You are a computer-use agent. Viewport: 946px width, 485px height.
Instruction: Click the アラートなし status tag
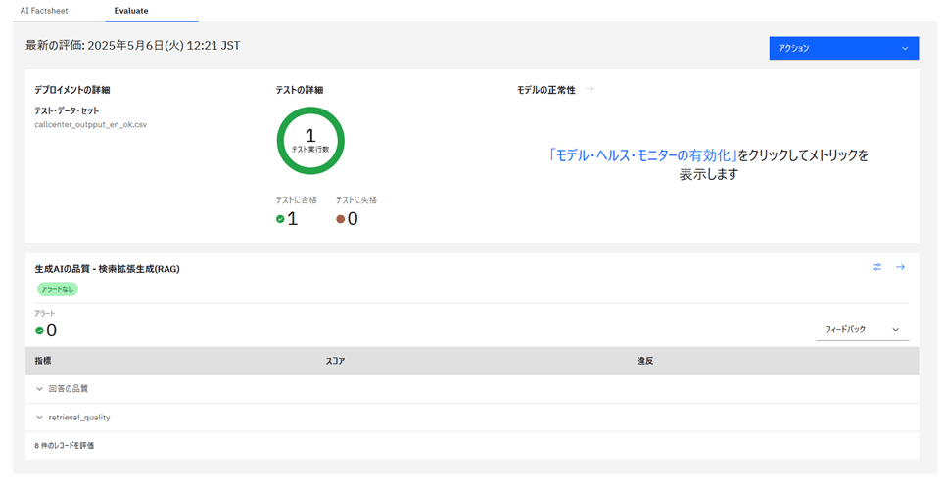(x=58, y=288)
